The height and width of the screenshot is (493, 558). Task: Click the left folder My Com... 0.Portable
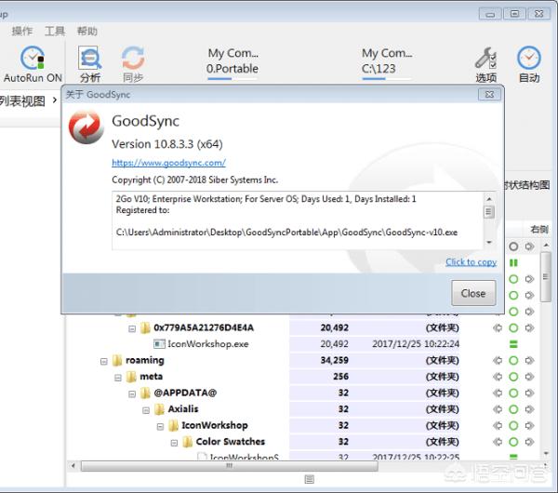pyautogui.click(x=232, y=61)
